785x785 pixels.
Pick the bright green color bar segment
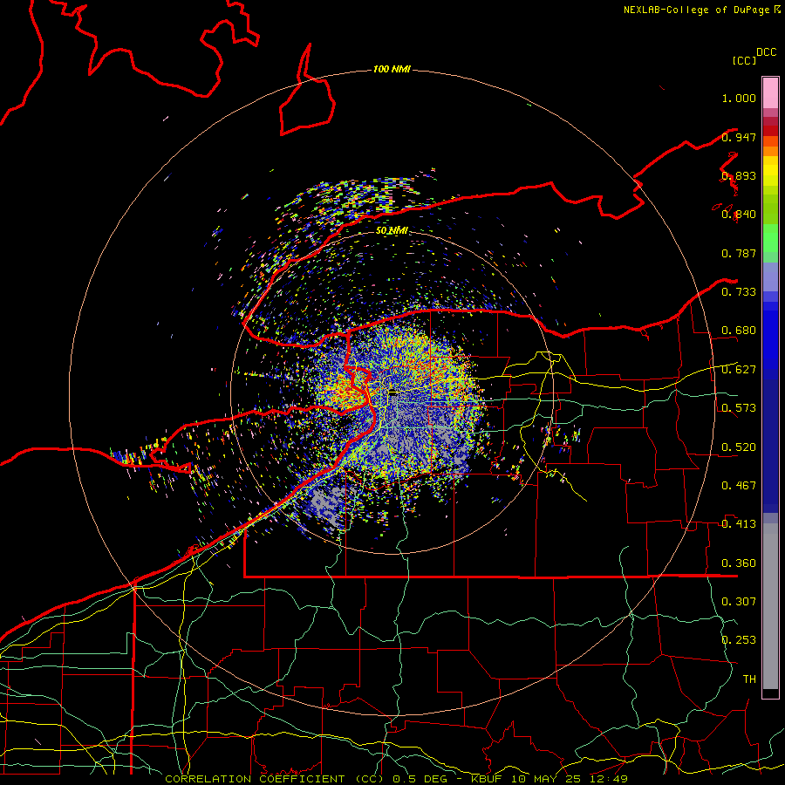(770, 238)
